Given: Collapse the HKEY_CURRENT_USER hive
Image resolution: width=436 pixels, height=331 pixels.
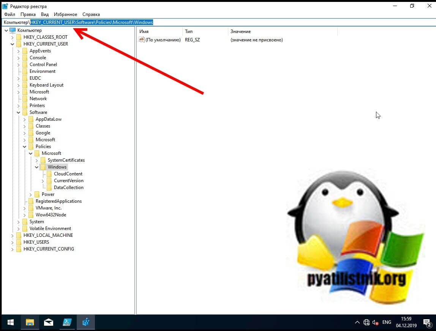Looking at the screenshot, I should click(12, 44).
